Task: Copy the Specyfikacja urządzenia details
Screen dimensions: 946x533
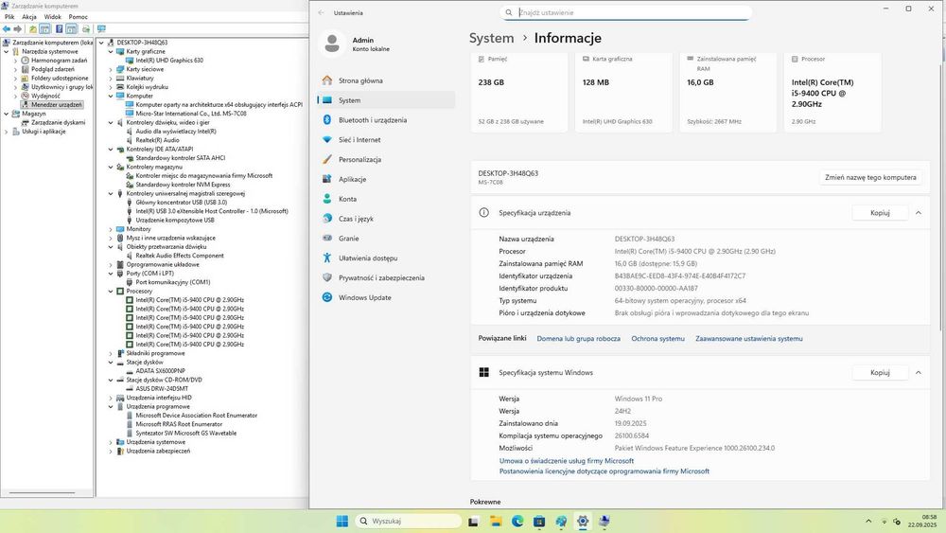Action: [x=880, y=213]
